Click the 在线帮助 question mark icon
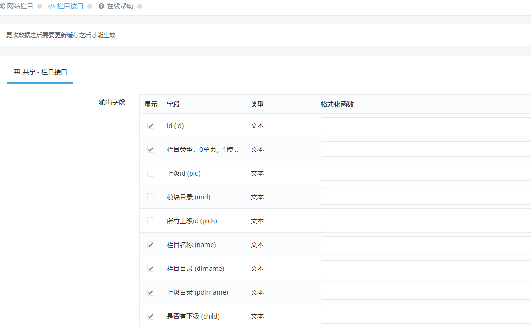Viewport: 531px width, 327px height. tap(101, 7)
